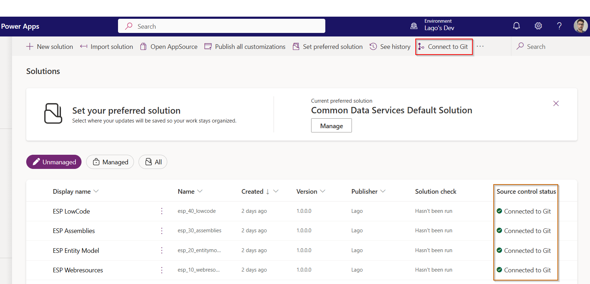
Task: Open the notifications bell
Action: (516, 26)
